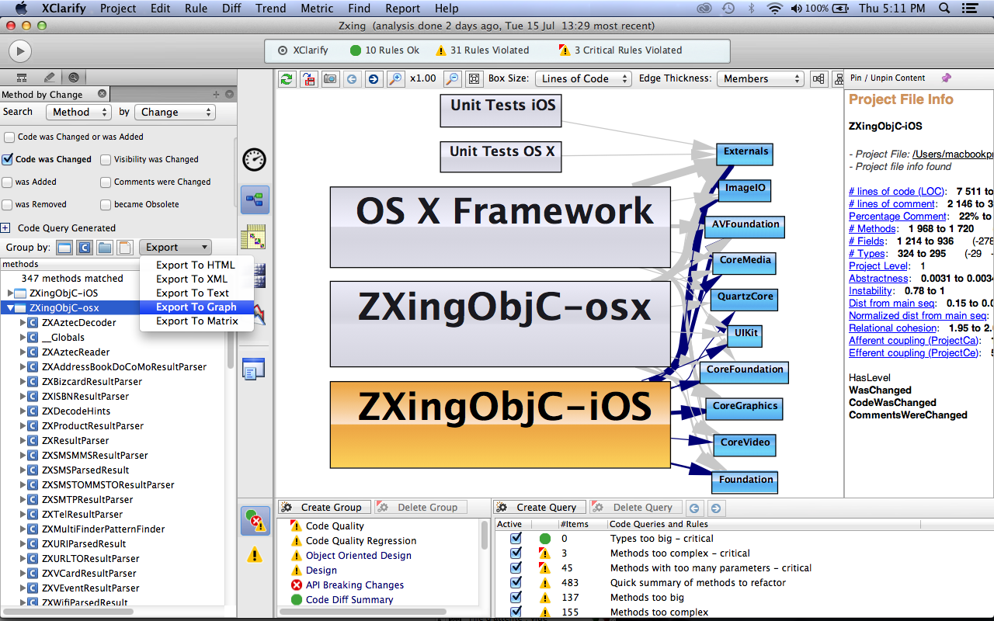The height and width of the screenshot is (621, 994).
Task: Enable Code was Changed or was Added
Action: point(9,137)
